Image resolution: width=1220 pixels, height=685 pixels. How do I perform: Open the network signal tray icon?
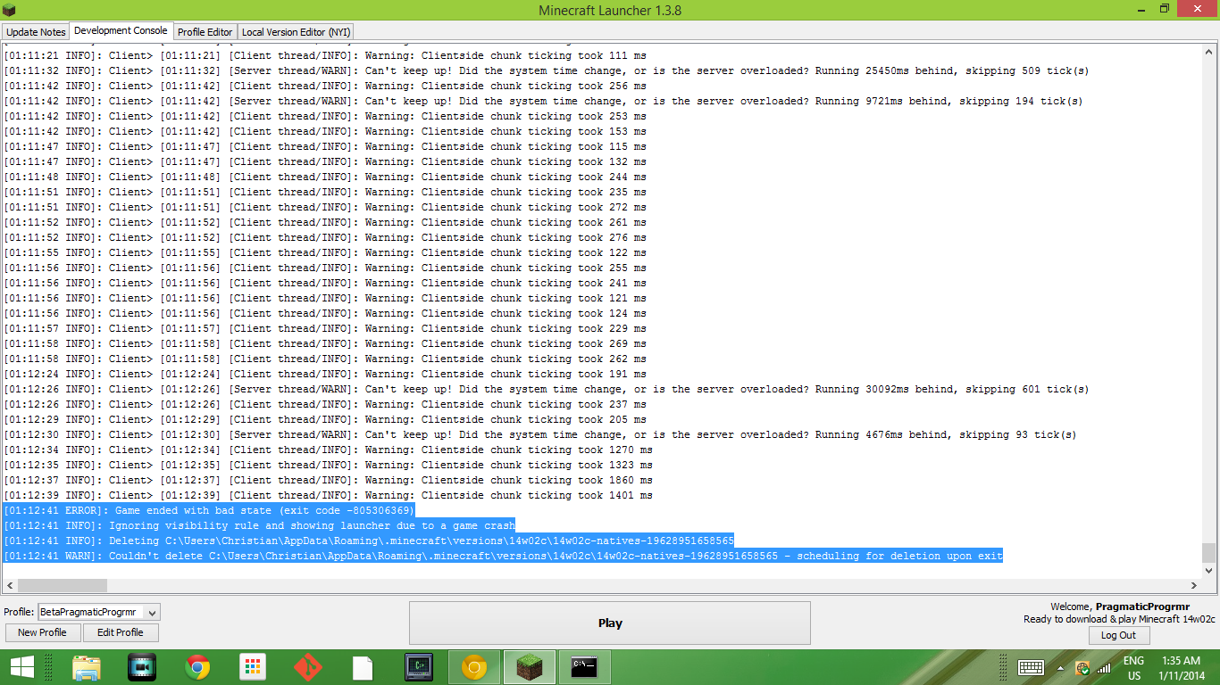[1104, 667]
